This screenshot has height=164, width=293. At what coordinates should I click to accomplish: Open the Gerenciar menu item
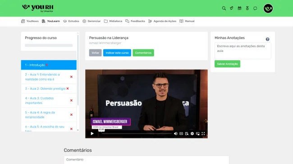[x=92, y=21]
